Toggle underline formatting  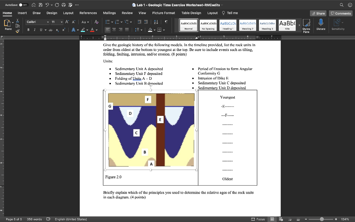(x=41, y=30)
